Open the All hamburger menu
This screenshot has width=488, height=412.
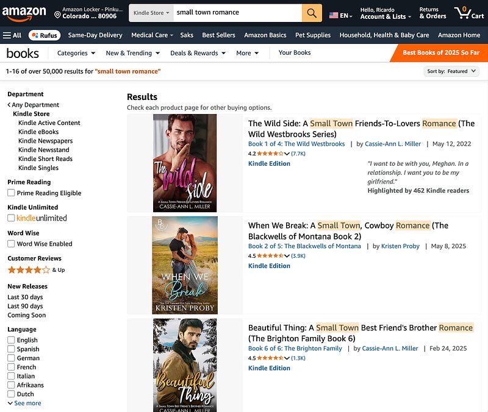[x=12, y=35]
